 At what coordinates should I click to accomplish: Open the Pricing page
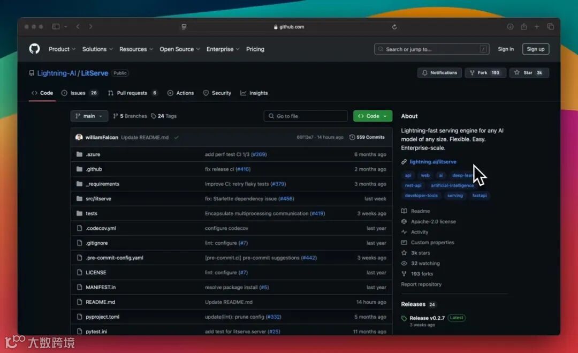tap(255, 49)
